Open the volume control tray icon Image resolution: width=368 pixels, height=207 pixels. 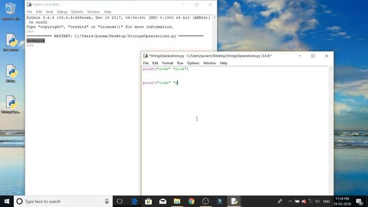317,201
